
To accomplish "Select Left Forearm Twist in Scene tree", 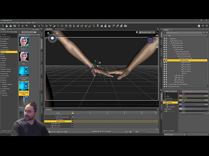I will [187, 58].
